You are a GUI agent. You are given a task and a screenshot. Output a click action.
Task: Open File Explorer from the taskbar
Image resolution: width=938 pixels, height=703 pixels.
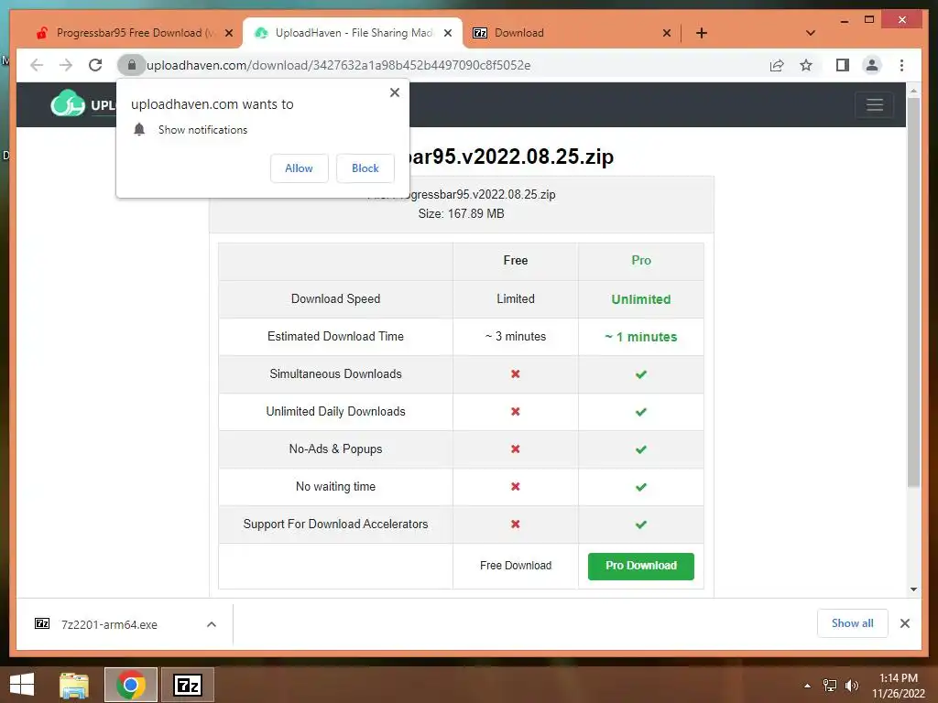point(74,685)
